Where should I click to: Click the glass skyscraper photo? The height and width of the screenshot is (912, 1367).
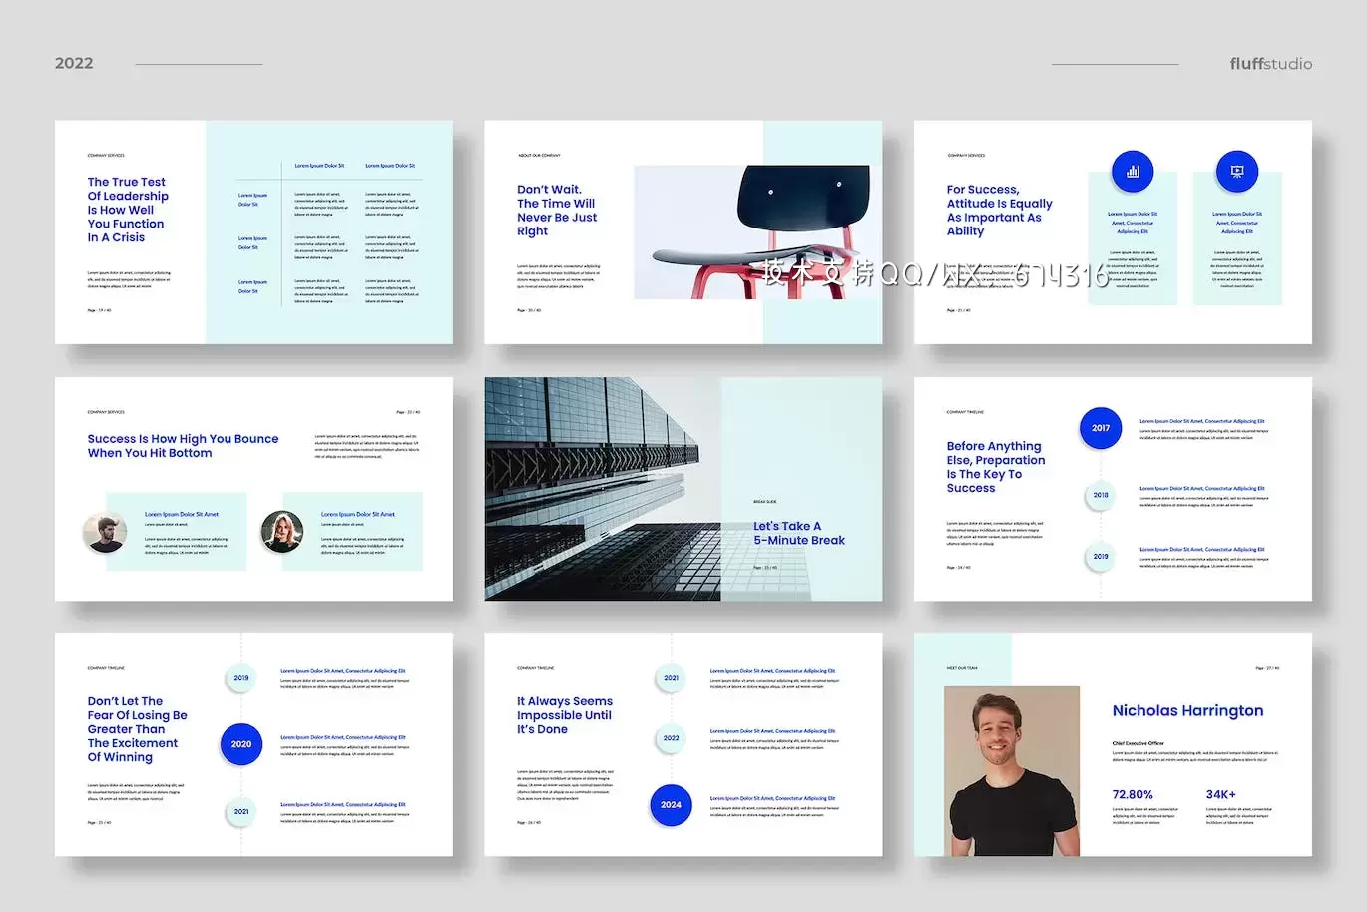click(x=603, y=489)
